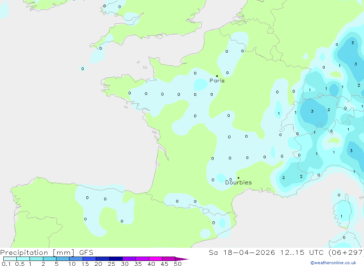The height and width of the screenshot is (266, 364).
Task: Click the 'Sa 18-04-2026' date text
Action: point(242,253)
